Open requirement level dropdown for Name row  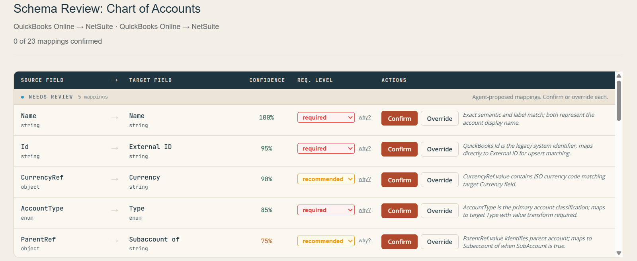[326, 118]
